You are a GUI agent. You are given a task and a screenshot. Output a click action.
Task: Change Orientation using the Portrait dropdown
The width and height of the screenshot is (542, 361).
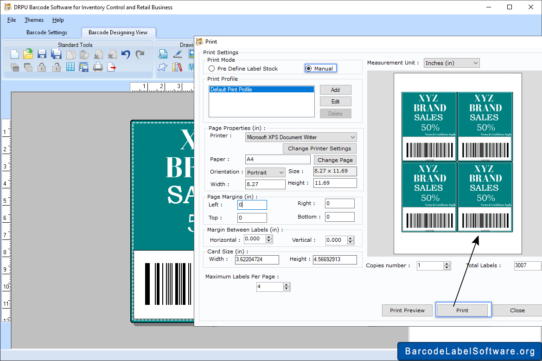point(265,172)
